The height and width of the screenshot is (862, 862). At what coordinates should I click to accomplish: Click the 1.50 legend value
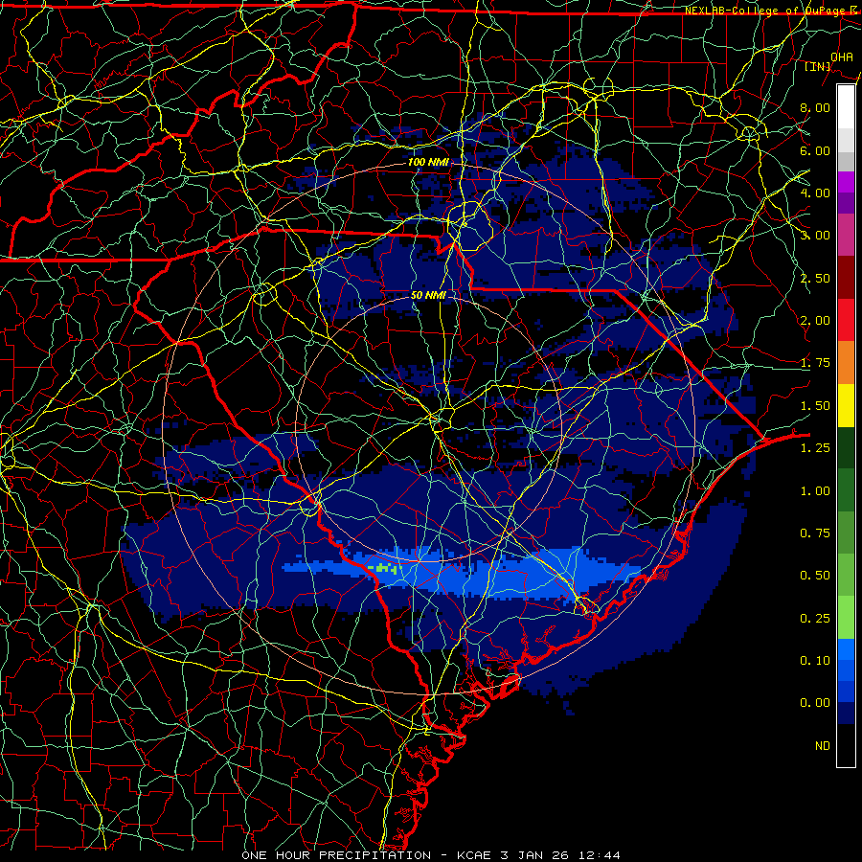(815, 406)
